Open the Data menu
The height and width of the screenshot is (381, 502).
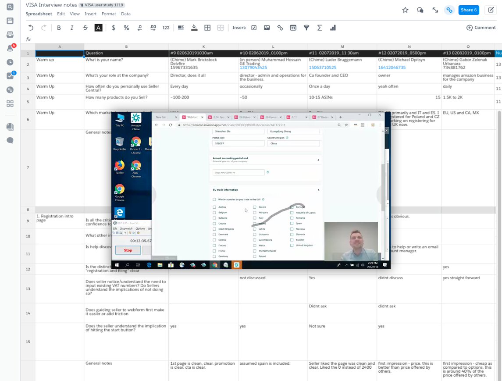tap(125, 14)
